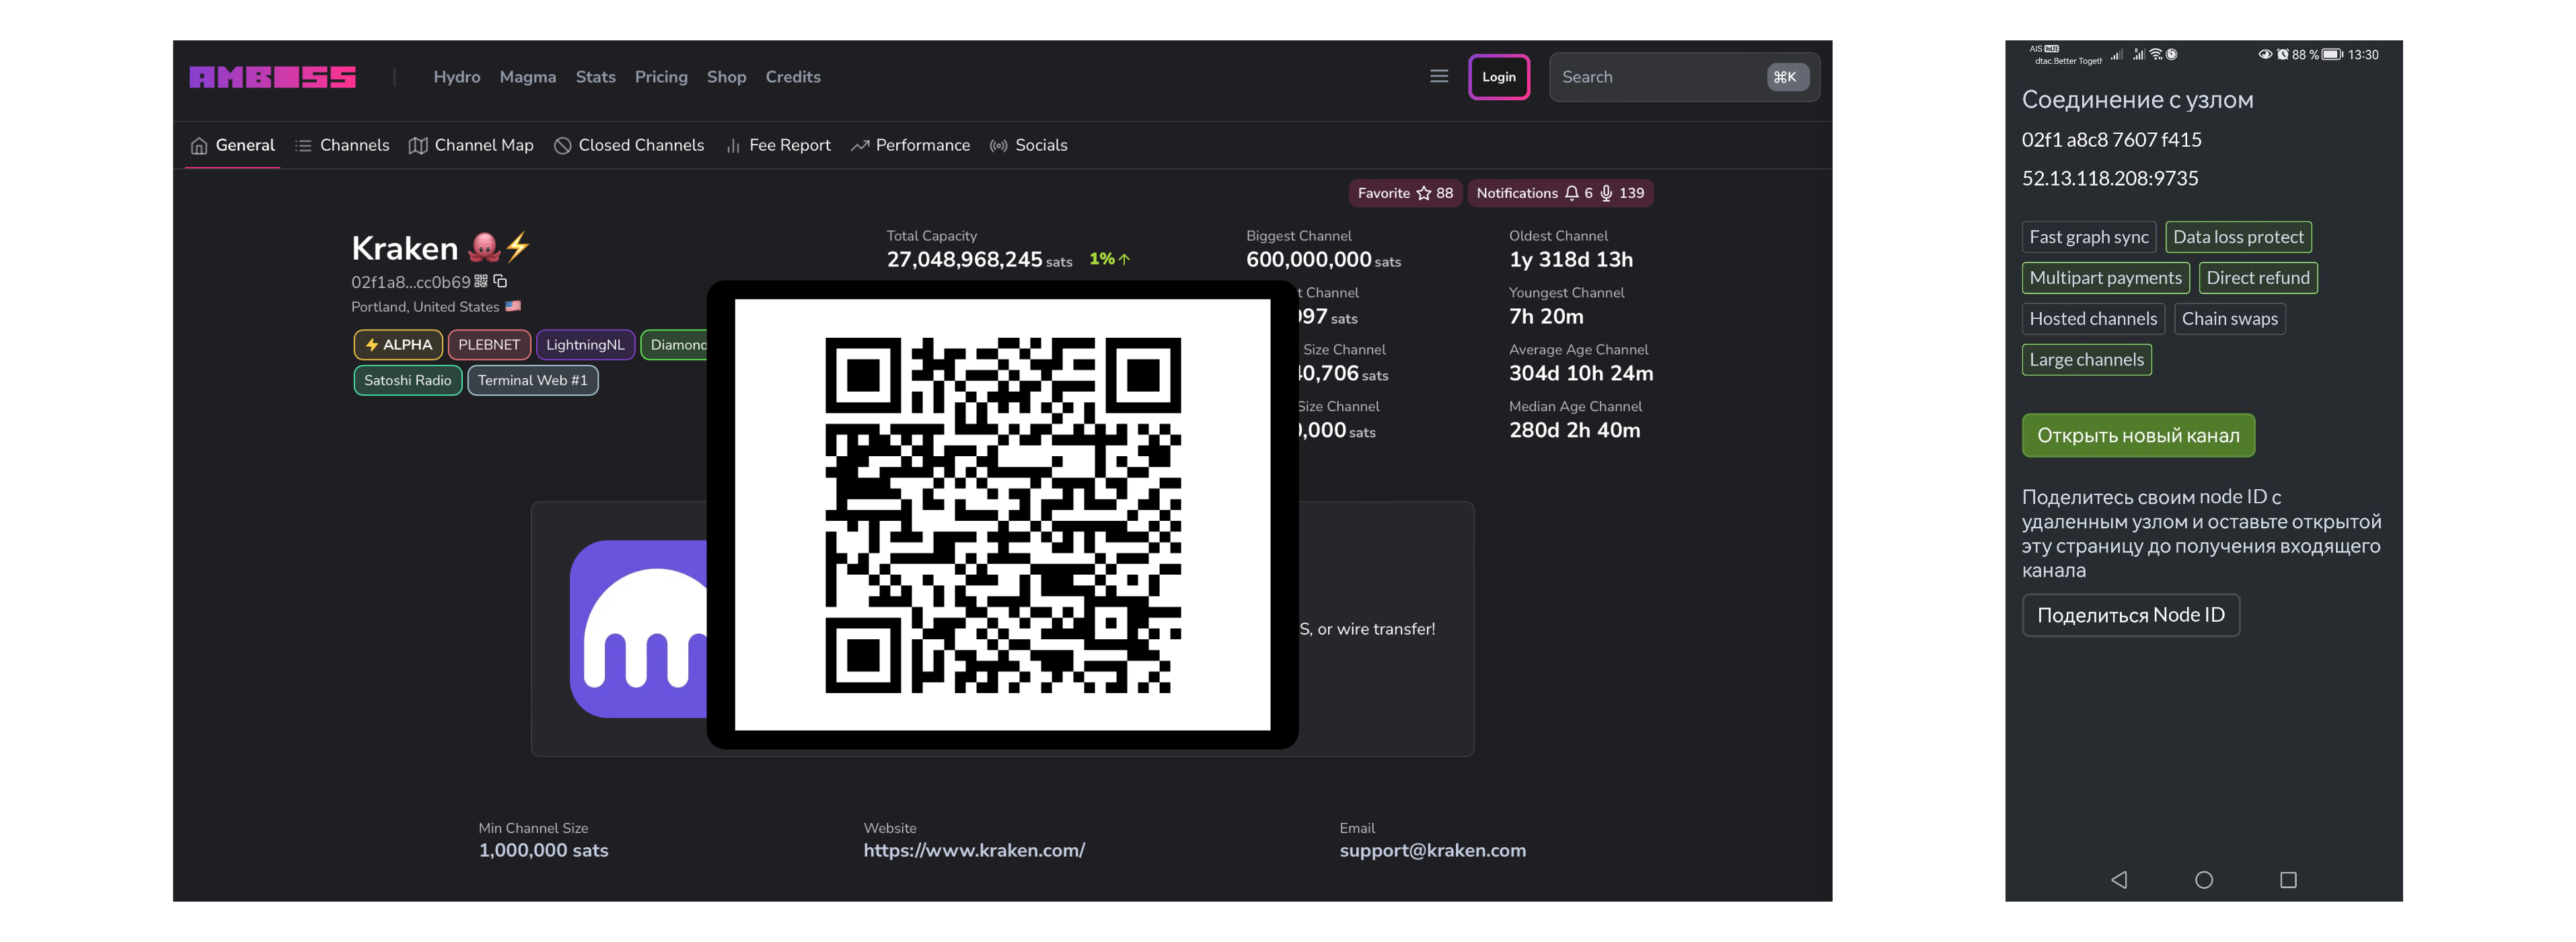This screenshot has height=942, width=2576.
Task: Tap the Android home circle button
Action: (x=2203, y=880)
